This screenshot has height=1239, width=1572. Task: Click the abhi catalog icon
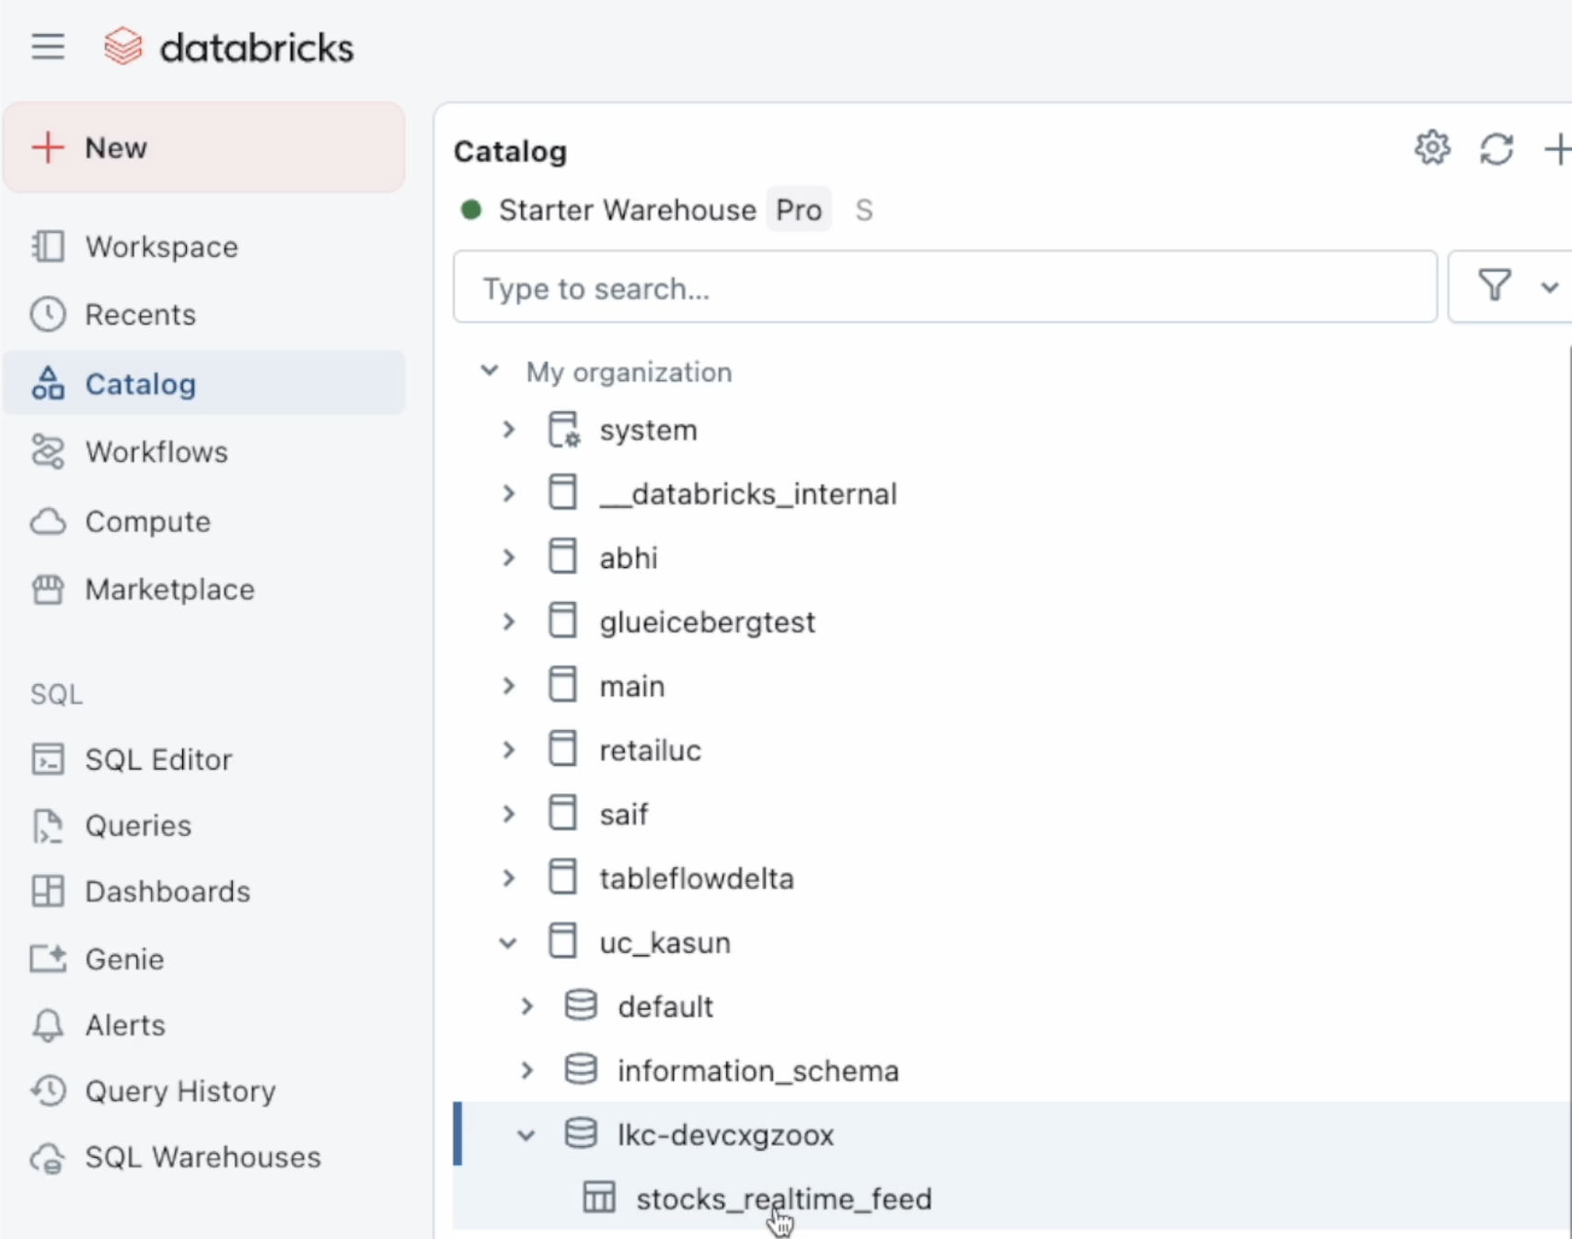pyautogui.click(x=562, y=557)
